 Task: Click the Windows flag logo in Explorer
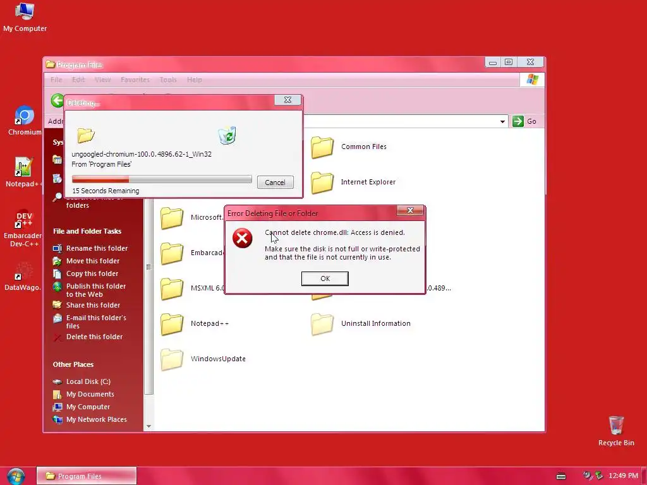click(532, 80)
